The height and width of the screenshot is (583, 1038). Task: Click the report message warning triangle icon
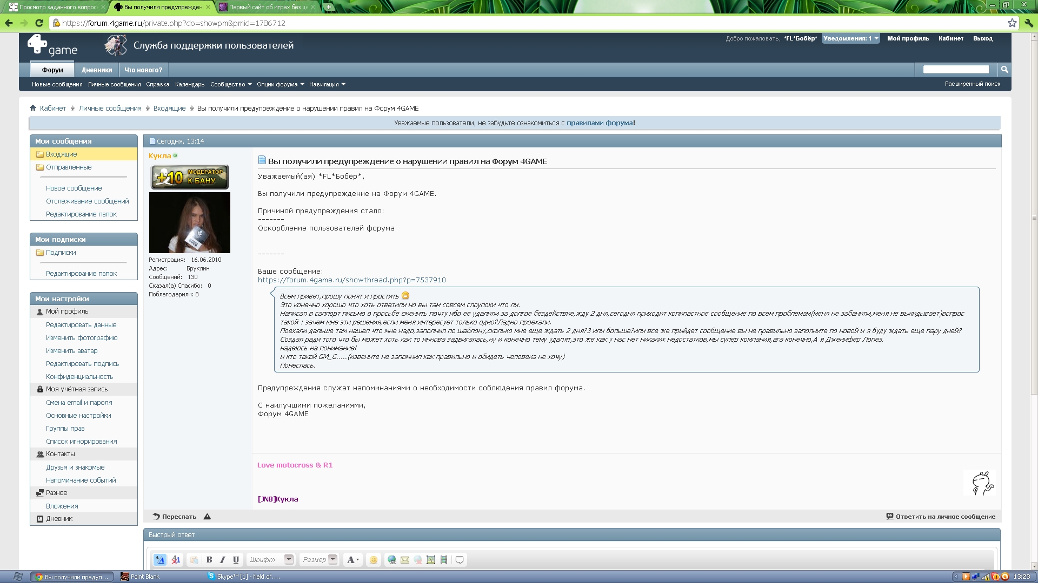click(207, 517)
